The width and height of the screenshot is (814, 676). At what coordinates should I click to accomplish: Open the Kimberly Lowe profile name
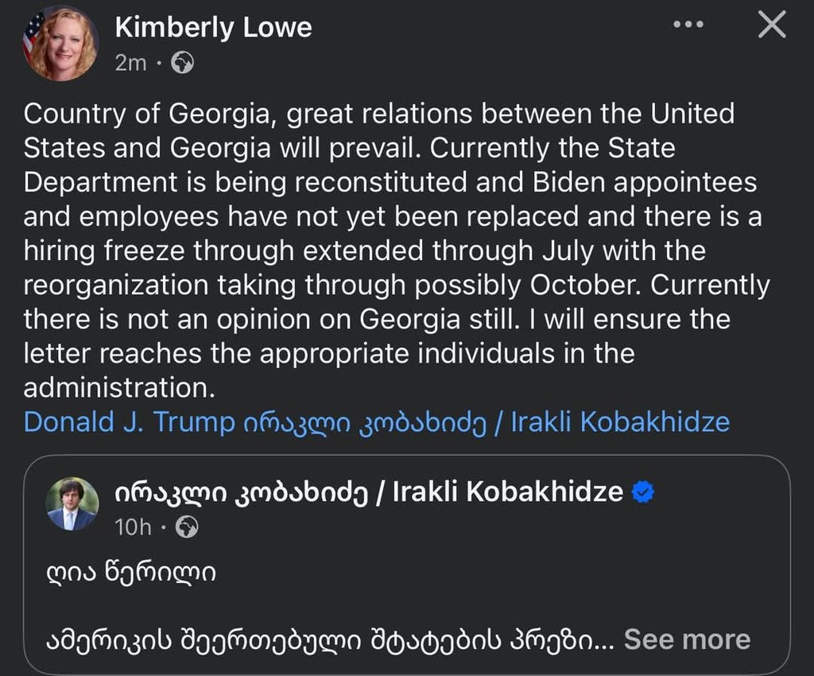coord(213,28)
